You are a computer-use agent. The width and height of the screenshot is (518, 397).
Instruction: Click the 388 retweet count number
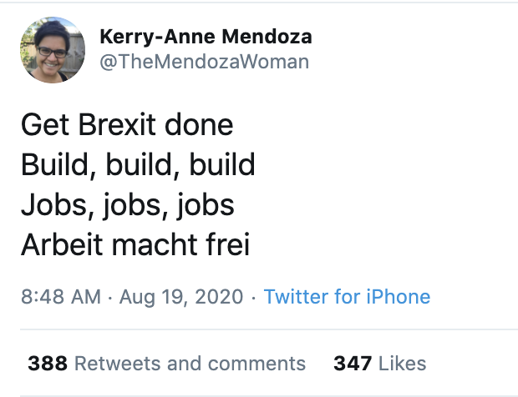click(48, 364)
